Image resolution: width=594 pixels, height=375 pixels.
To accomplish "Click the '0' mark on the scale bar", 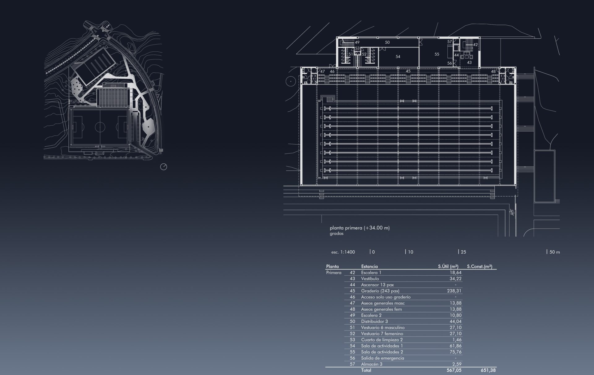I will 372,252.
